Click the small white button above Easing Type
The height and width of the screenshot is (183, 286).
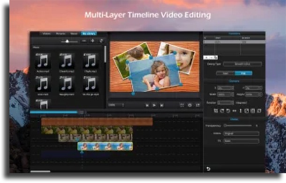click(x=211, y=58)
